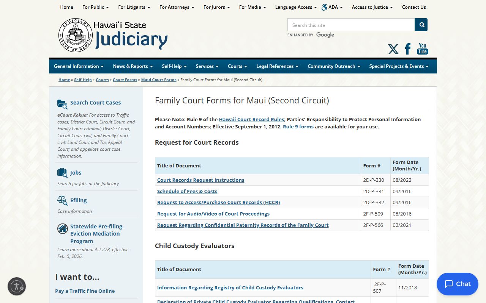486x303 pixels.
Task: Click the Efiling sidebar link
Action: click(78, 200)
